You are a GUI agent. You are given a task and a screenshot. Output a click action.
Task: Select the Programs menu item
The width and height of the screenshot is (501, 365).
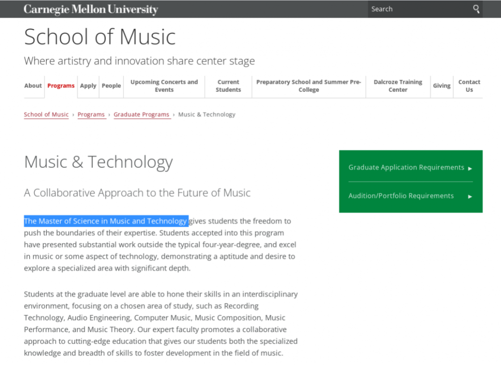(x=61, y=86)
